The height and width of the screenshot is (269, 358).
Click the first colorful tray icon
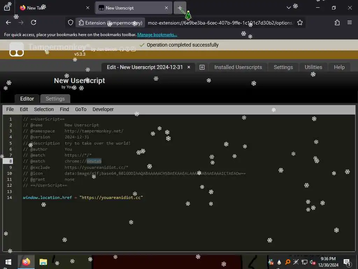(271, 262)
